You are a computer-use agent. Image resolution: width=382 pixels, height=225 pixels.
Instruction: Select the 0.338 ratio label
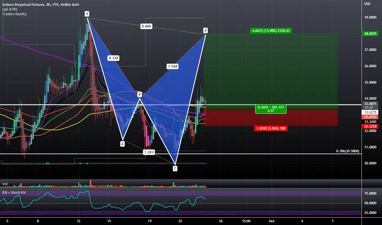click(x=113, y=58)
